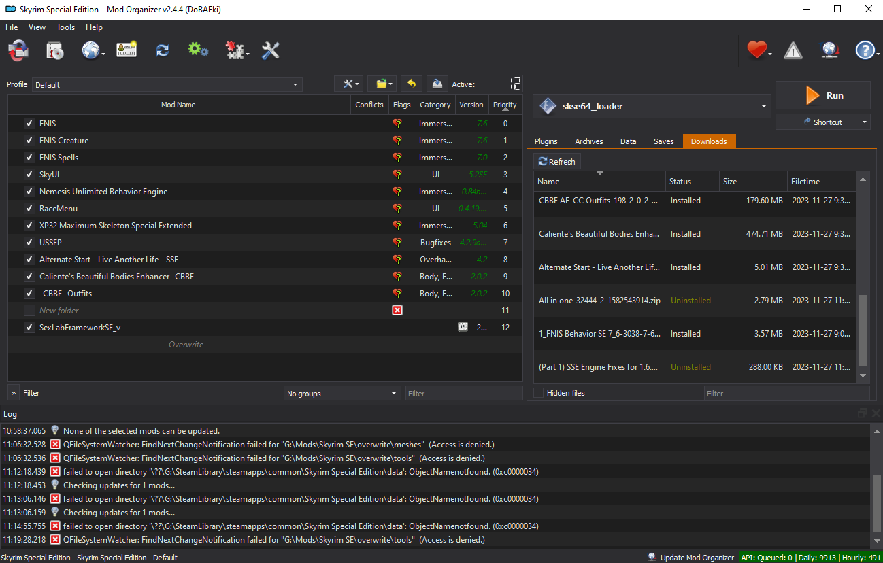Disable the SkyUI mod checkbox
Image resolution: width=883 pixels, height=563 pixels.
[x=29, y=175]
